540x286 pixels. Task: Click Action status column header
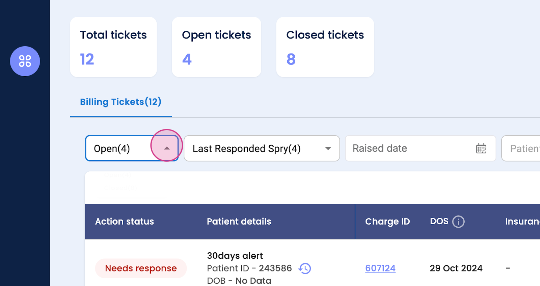click(x=124, y=222)
